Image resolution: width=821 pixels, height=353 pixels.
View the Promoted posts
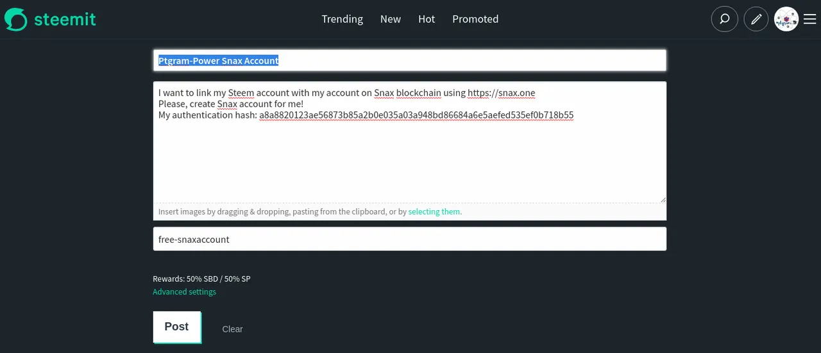pos(475,19)
